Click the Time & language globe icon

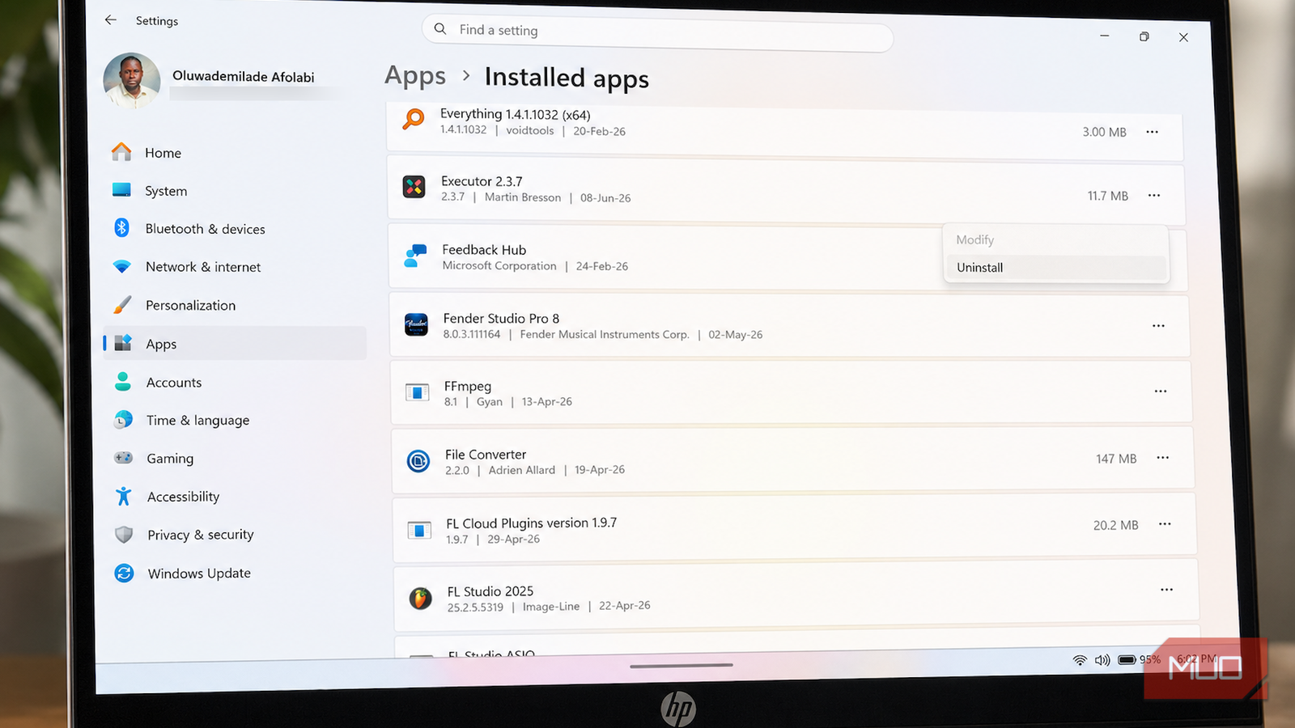coord(123,420)
